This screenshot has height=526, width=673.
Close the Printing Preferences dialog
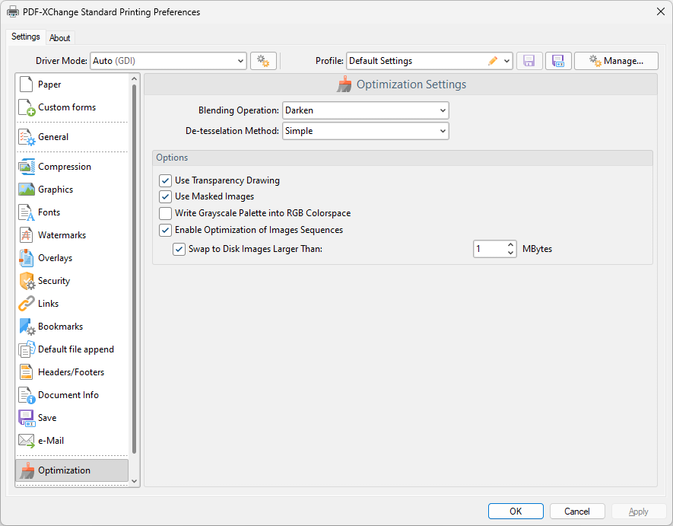(661, 11)
